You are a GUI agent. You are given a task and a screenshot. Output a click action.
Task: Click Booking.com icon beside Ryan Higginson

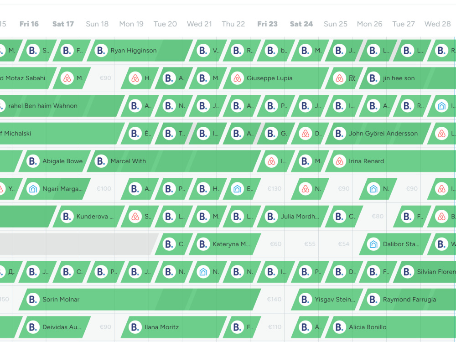pos(101,51)
